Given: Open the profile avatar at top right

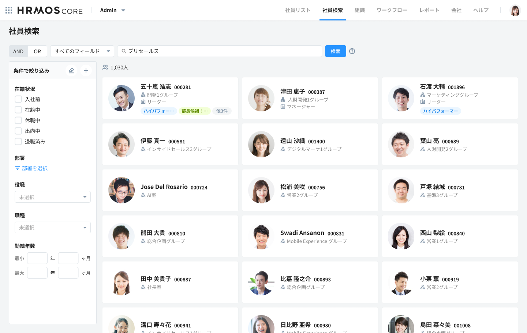Looking at the screenshot, I should (x=515, y=10).
